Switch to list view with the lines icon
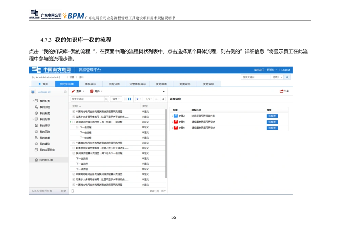The height and width of the screenshot is (239, 339). [125, 99]
